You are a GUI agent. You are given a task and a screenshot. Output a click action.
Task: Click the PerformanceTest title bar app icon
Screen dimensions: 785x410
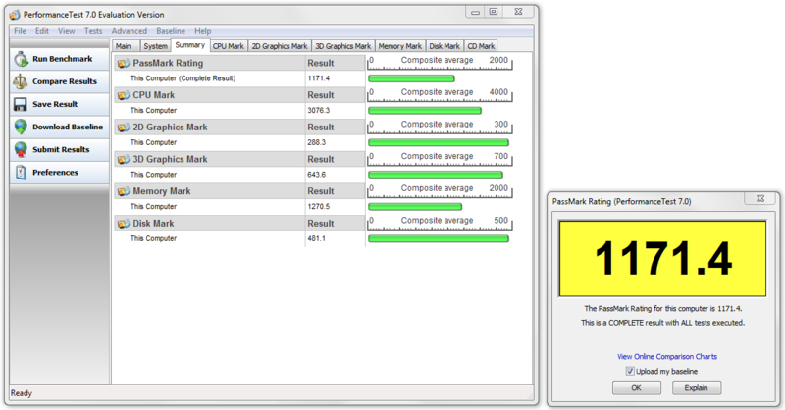point(15,15)
